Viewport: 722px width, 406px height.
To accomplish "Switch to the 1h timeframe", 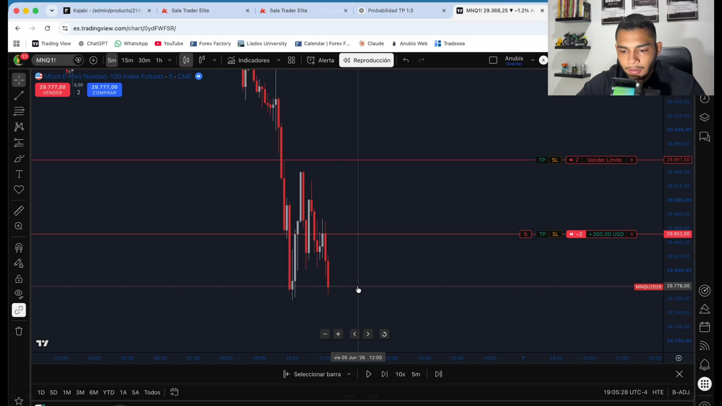I will tap(159, 60).
